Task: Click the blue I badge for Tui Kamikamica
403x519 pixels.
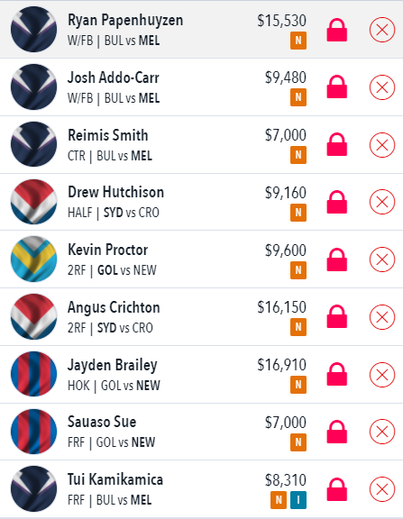Action: [298, 500]
